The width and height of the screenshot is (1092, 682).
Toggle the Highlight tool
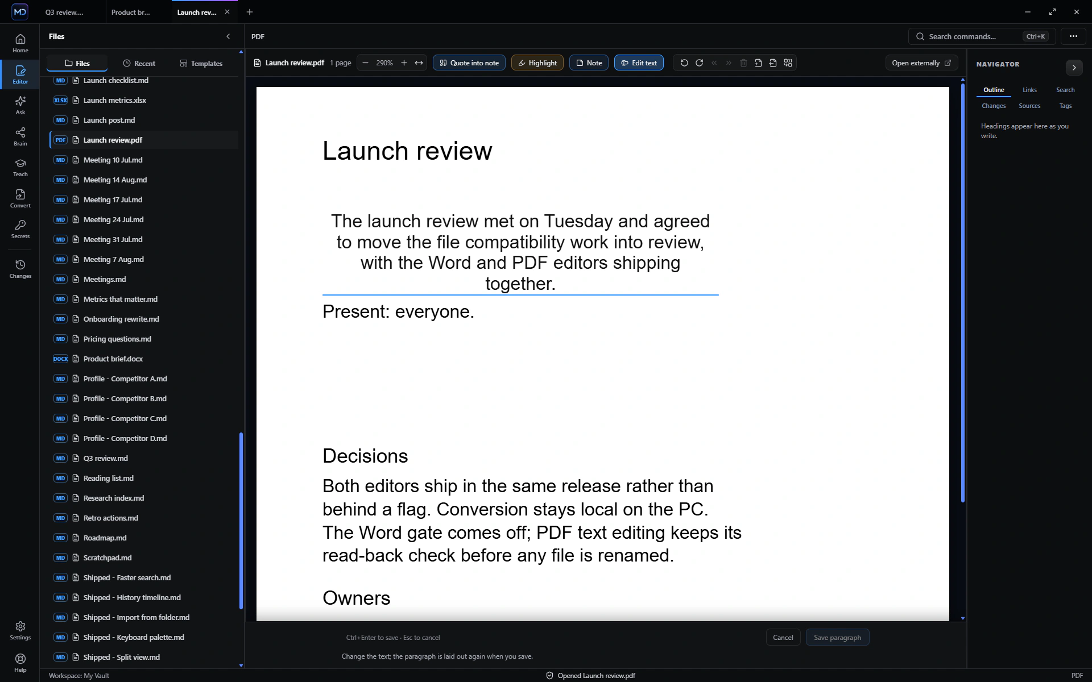click(x=537, y=63)
